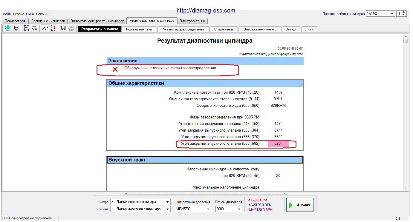Click the pink highlighted 526° value
Screen dimensions: 413x222
pyautogui.click(x=278, y=144)
